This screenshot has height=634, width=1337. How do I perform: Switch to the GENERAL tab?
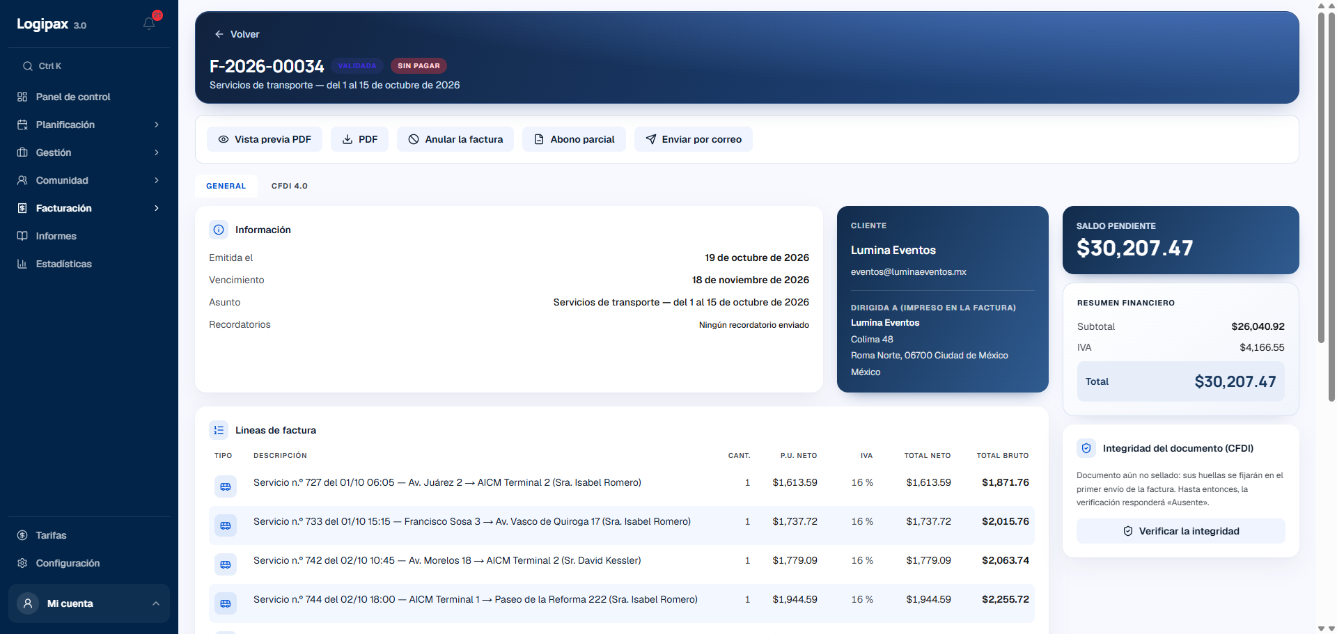click(x=226, y=186)
